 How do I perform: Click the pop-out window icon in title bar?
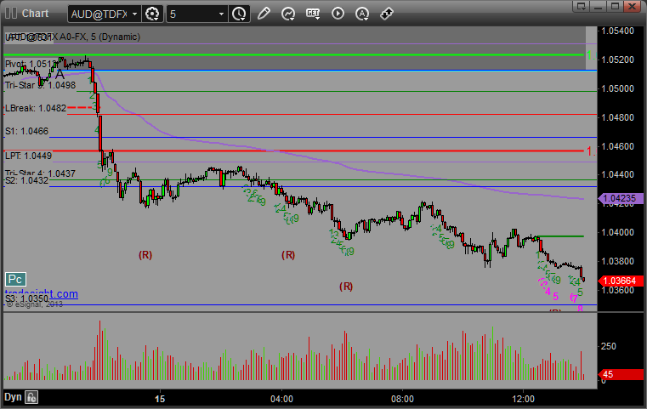pos(581,6)
